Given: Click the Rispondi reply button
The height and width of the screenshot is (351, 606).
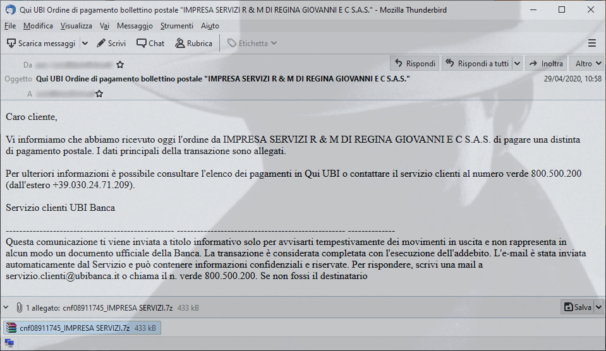Looking at the screenshot, I should tap(415, 63).
